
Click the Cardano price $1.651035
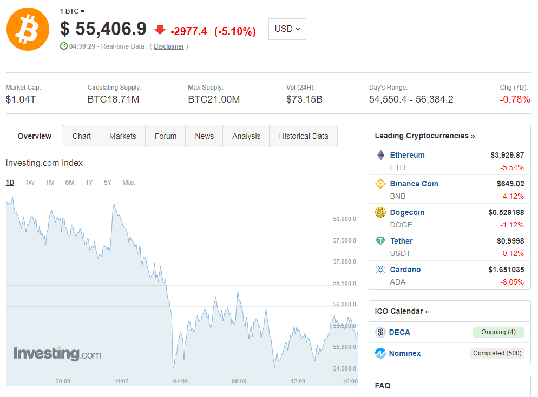tap(506, 270)
